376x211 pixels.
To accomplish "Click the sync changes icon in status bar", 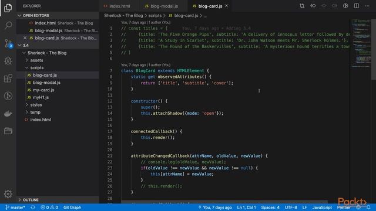I will 33,207.
